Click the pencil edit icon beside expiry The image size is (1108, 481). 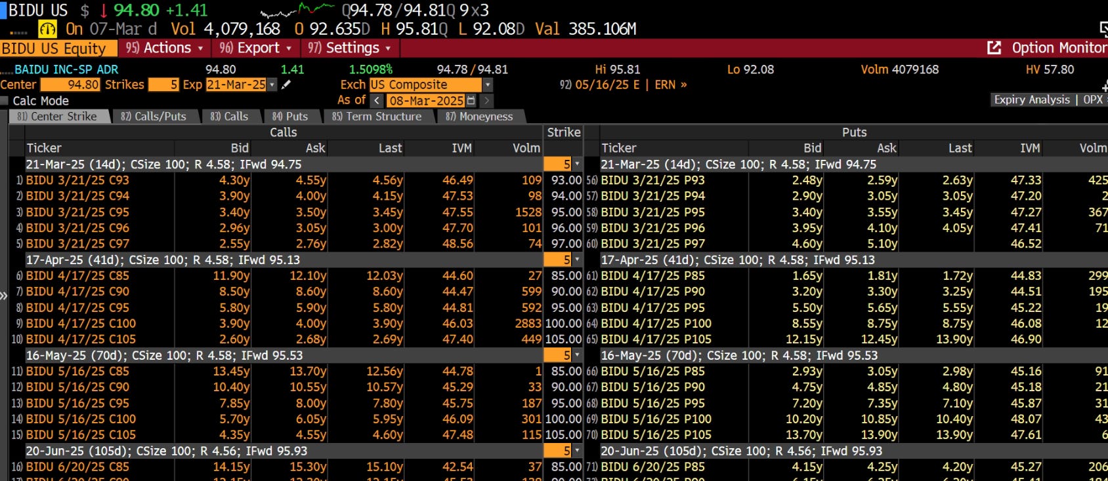point(286,85)
